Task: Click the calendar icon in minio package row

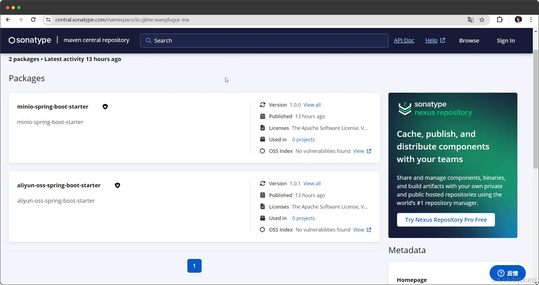Action: click(262, 116)
